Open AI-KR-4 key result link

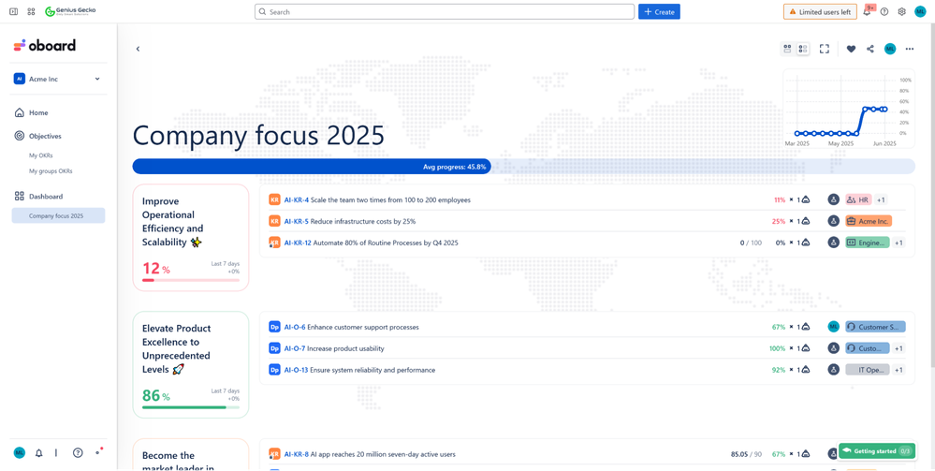297,200
